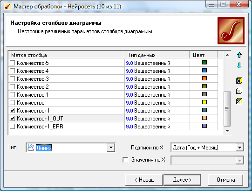252x191 pixels.
Task: Change the peach swatch for Количество+1_OUT
Action: 204,118
